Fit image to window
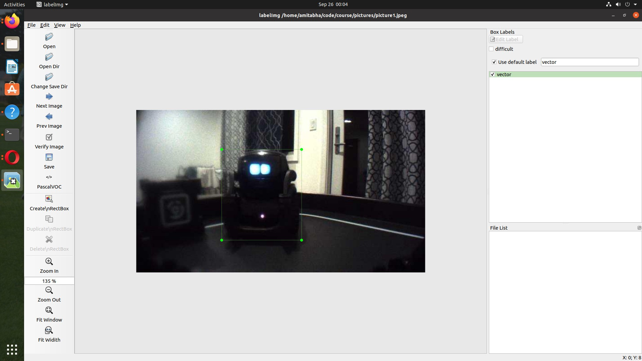Screen dimensions: 642x361 click(x=49, y=310)
